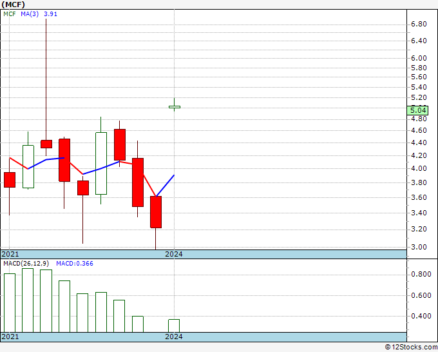Click the 4.60 price axis label

click(419, 130)
